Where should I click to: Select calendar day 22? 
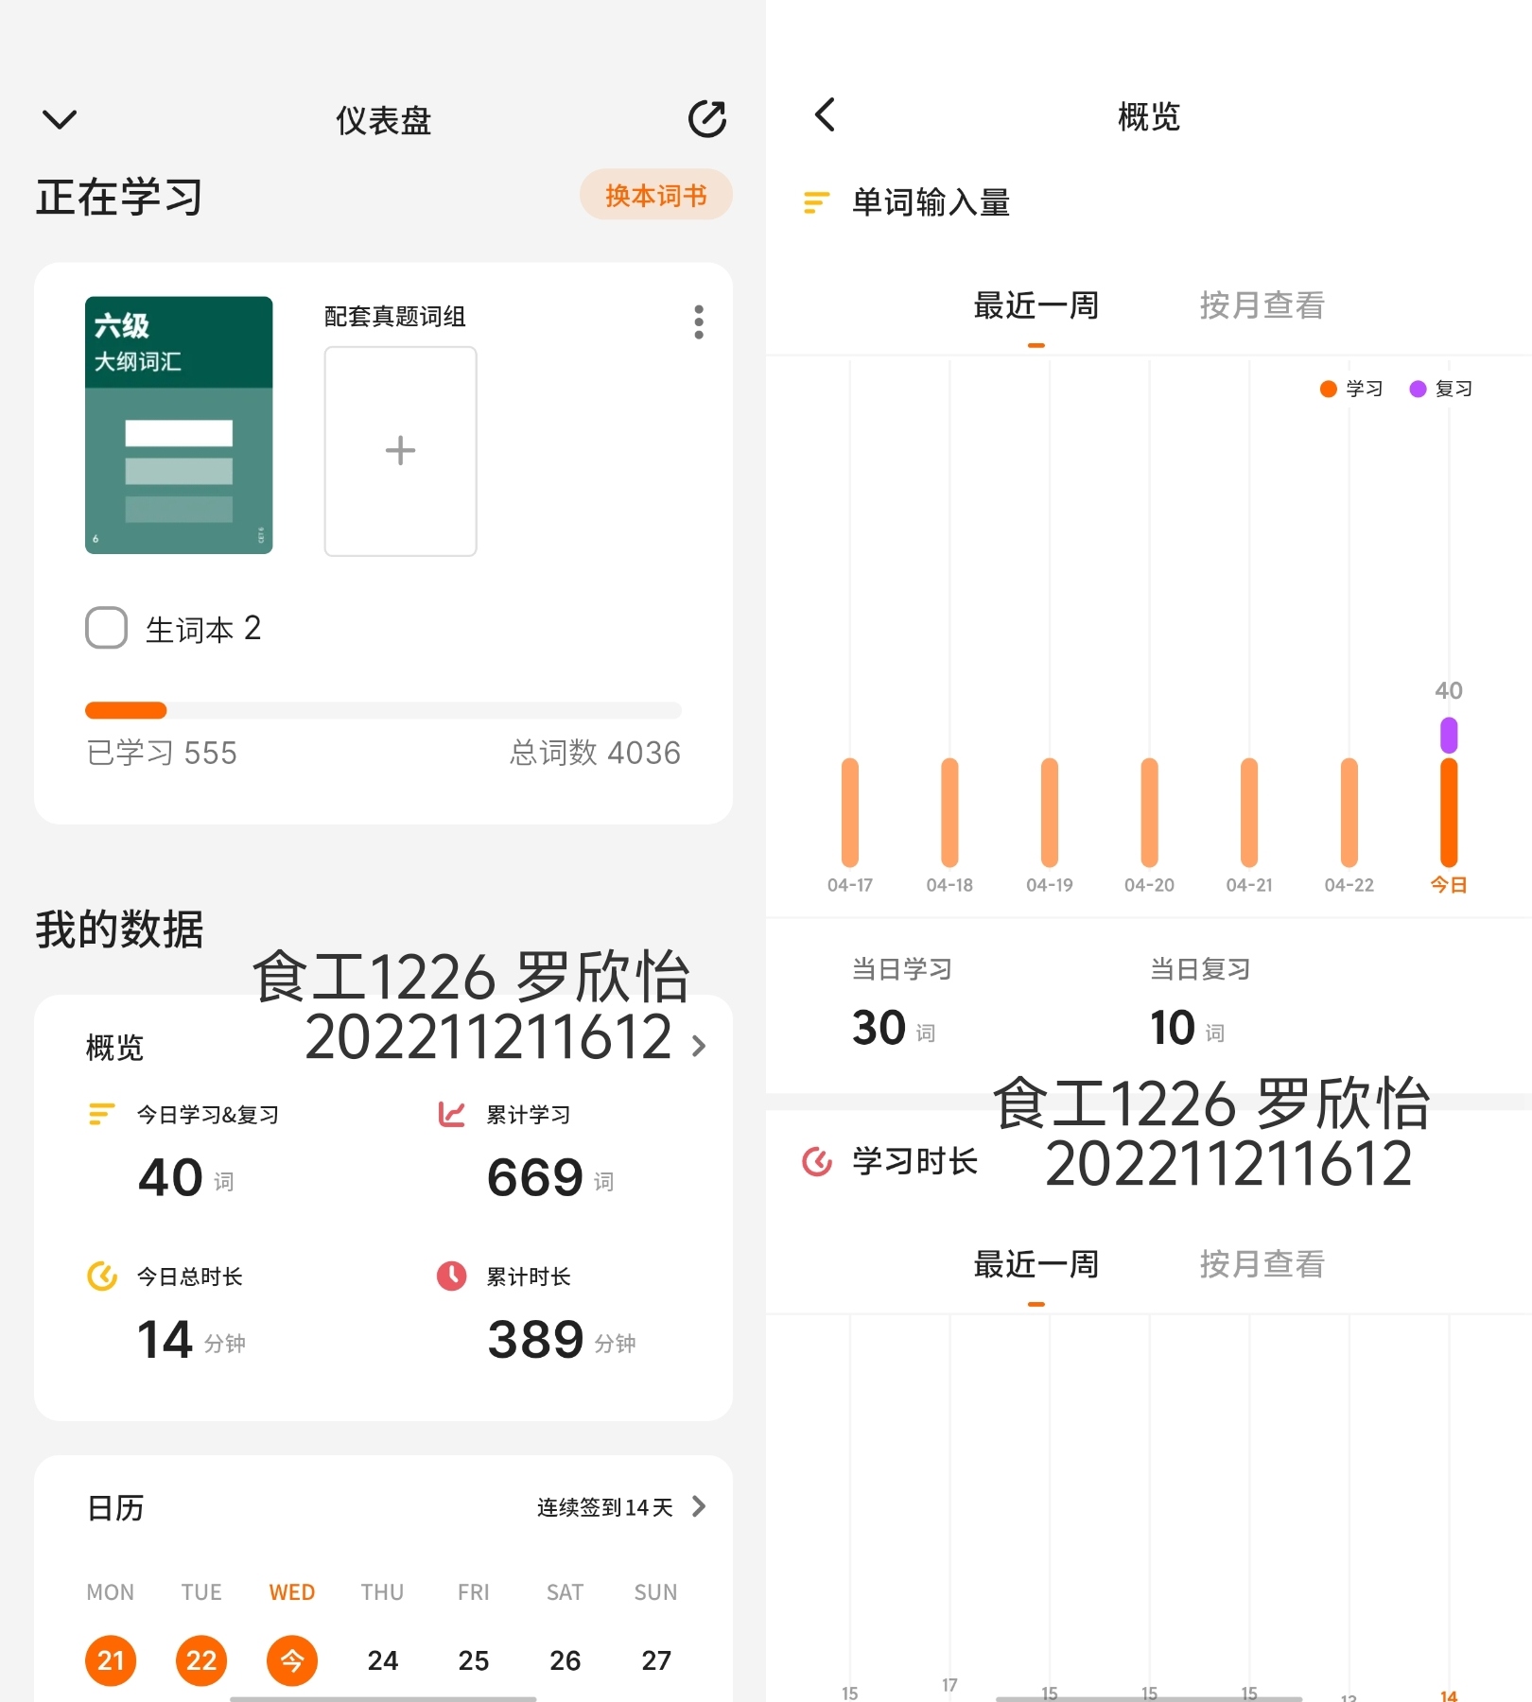pos(201,1660)
